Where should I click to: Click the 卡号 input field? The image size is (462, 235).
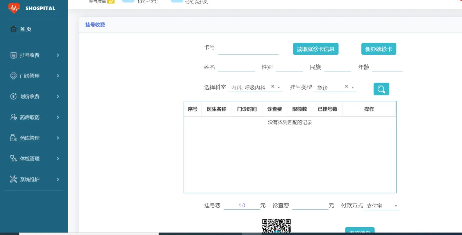(248, 49)
